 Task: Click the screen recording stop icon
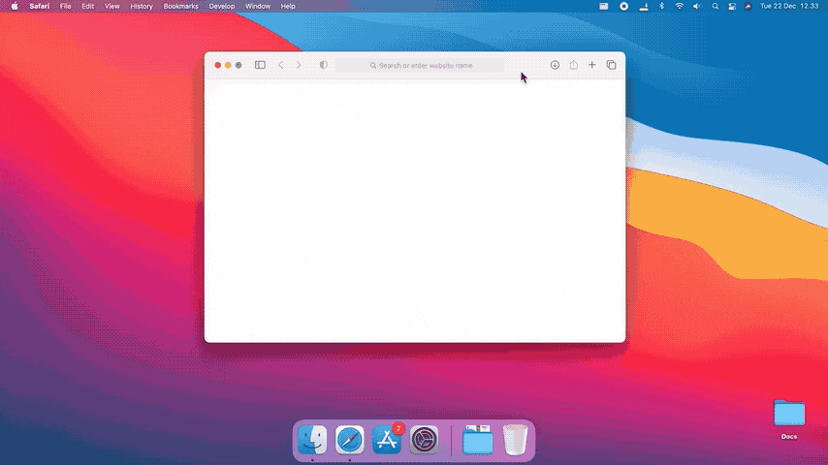click(x=623, y=7)
